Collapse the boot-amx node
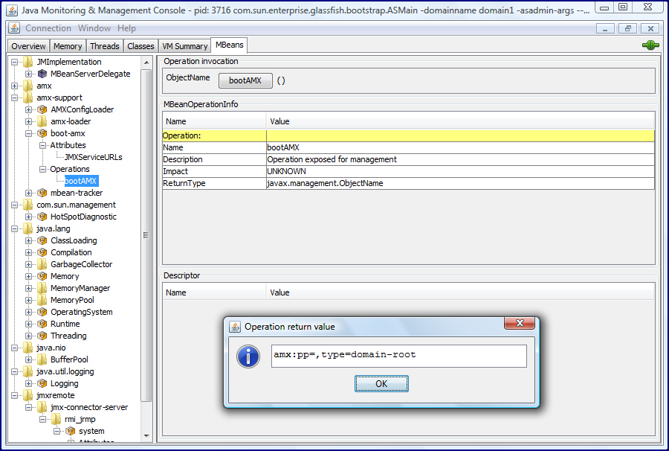This screenshot has height=451, width=669. (28, 133)
